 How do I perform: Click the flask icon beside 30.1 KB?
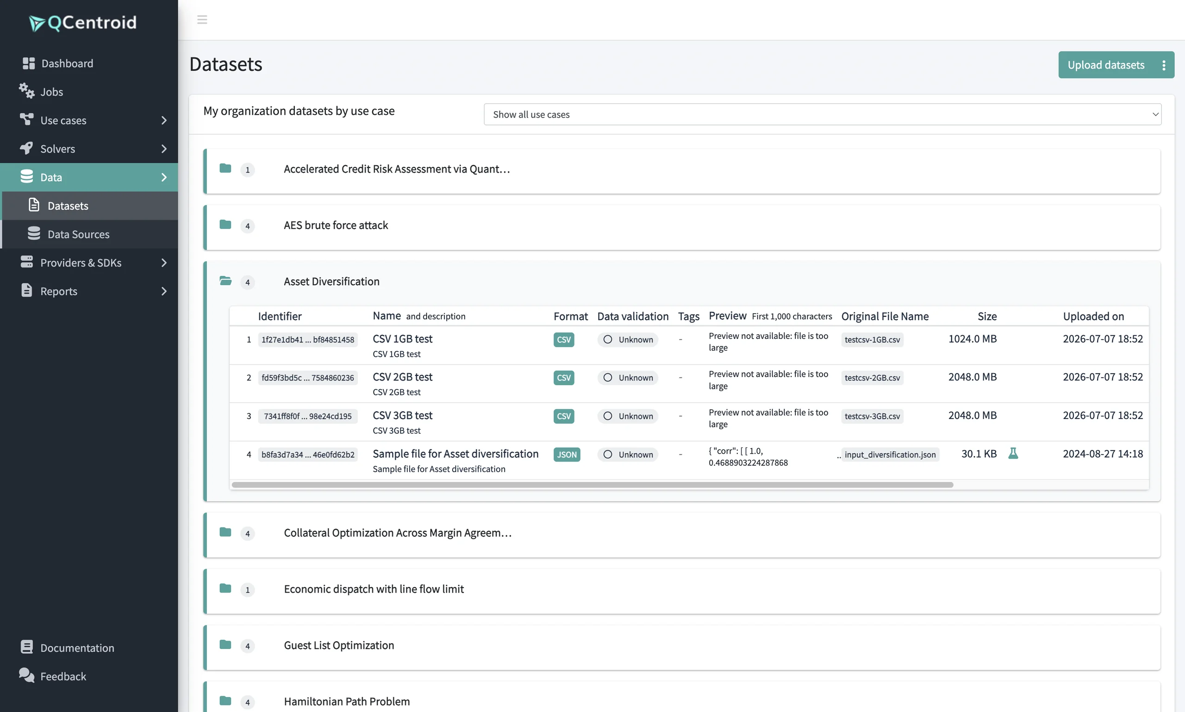pos(1013,453)
